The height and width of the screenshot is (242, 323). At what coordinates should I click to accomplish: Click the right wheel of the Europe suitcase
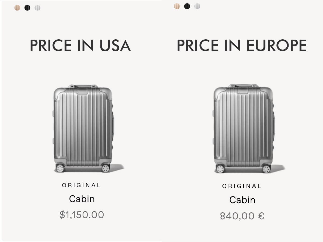coord(266,169)
